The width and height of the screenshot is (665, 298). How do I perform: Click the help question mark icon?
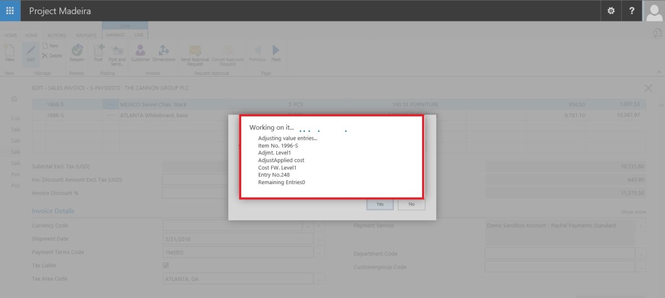tap(632, 11)
